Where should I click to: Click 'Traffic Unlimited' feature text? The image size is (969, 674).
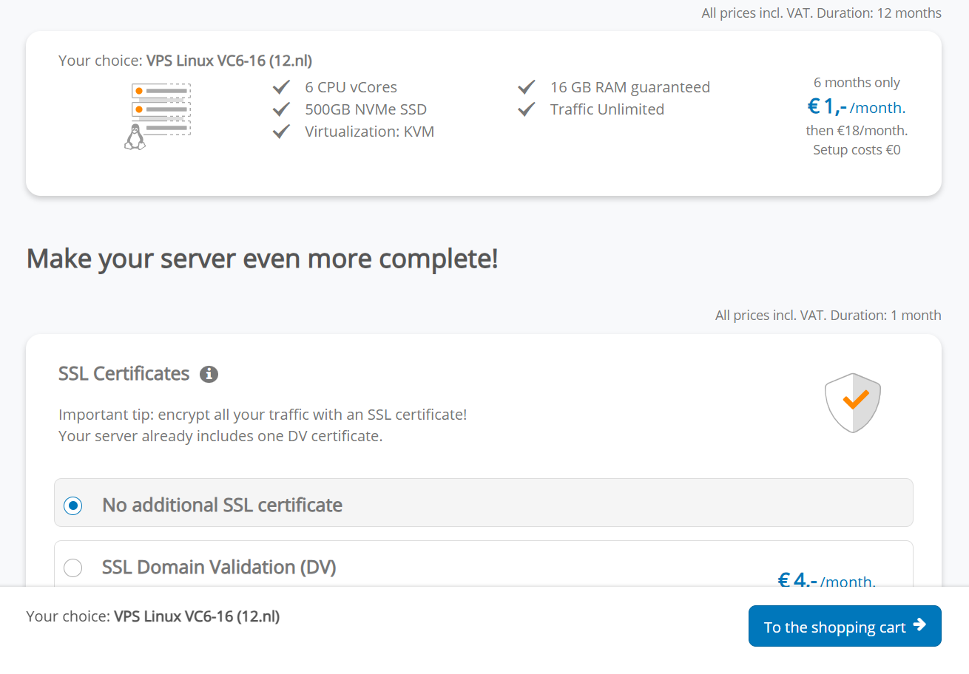point(607,109)
